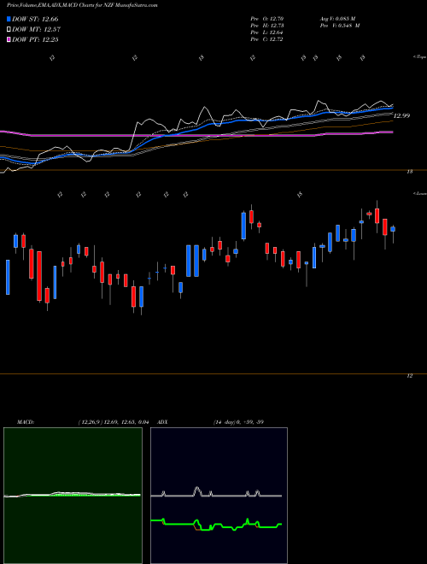This screenshot has height=564, width=427.
Task: Click the chart title mentioning NZF MunafaSutra.com
Action: click(82, 5)
